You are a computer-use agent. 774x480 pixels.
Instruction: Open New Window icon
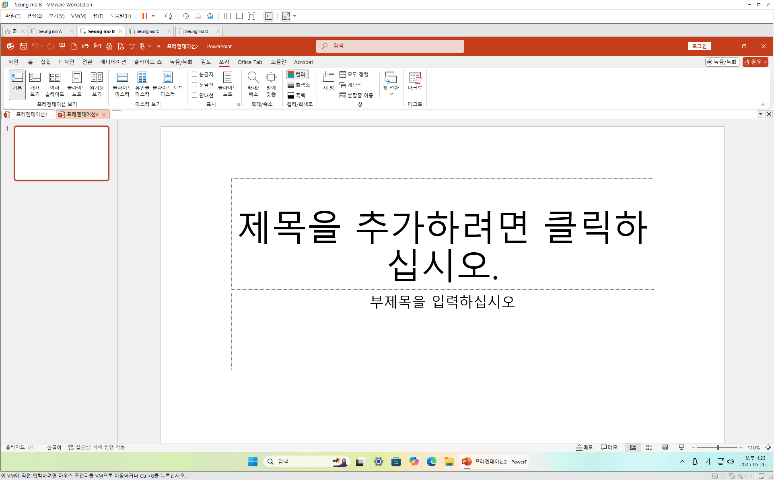328,78
